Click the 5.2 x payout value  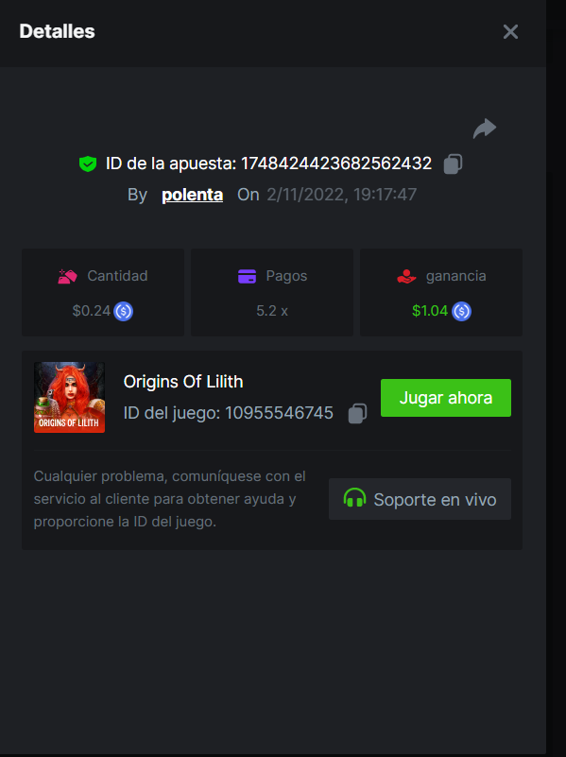tap(272, 311)
